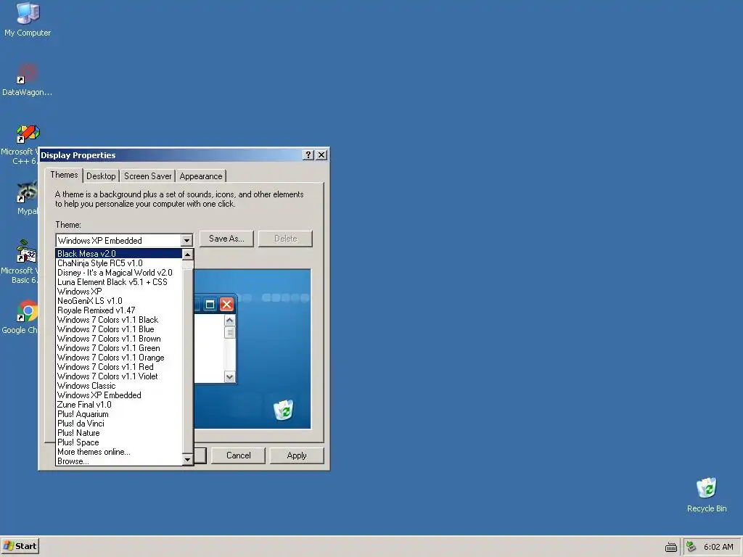This screenshot has height=557, width=743.
Task: Choose Royale Remixed v1.47 theme
Action: [x=118, y=310]
